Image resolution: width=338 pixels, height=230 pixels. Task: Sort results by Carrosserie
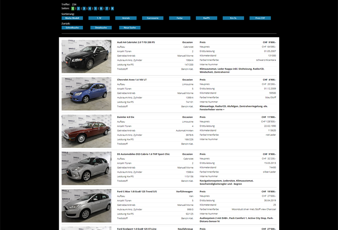tap(153, 18)
